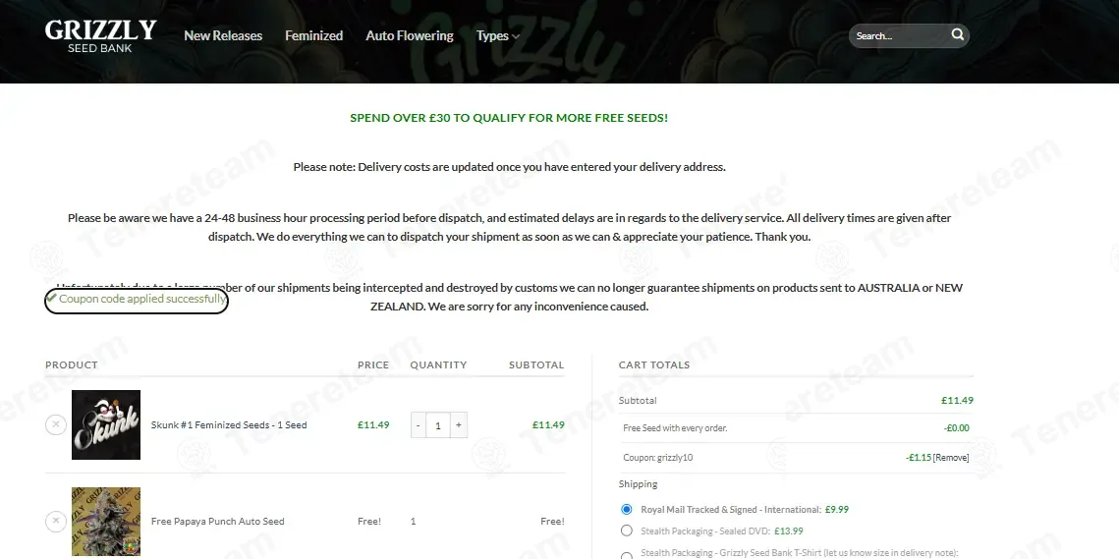Viewport: 1119px width, 559px height.
Task: Click the Search input field
Action: [899, 35]
